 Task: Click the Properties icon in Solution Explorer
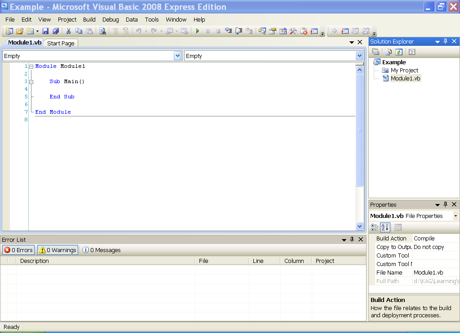pyautogui.click(x=376, y=52)
